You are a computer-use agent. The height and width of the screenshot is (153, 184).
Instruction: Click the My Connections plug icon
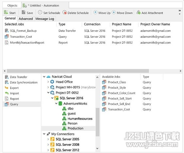(48, 134)
